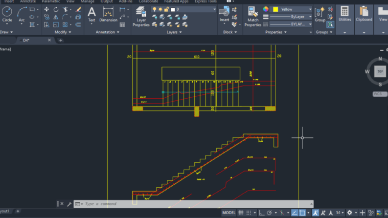
Task: Toggle 2D object snap button
Action: click(x=302, y=213)
